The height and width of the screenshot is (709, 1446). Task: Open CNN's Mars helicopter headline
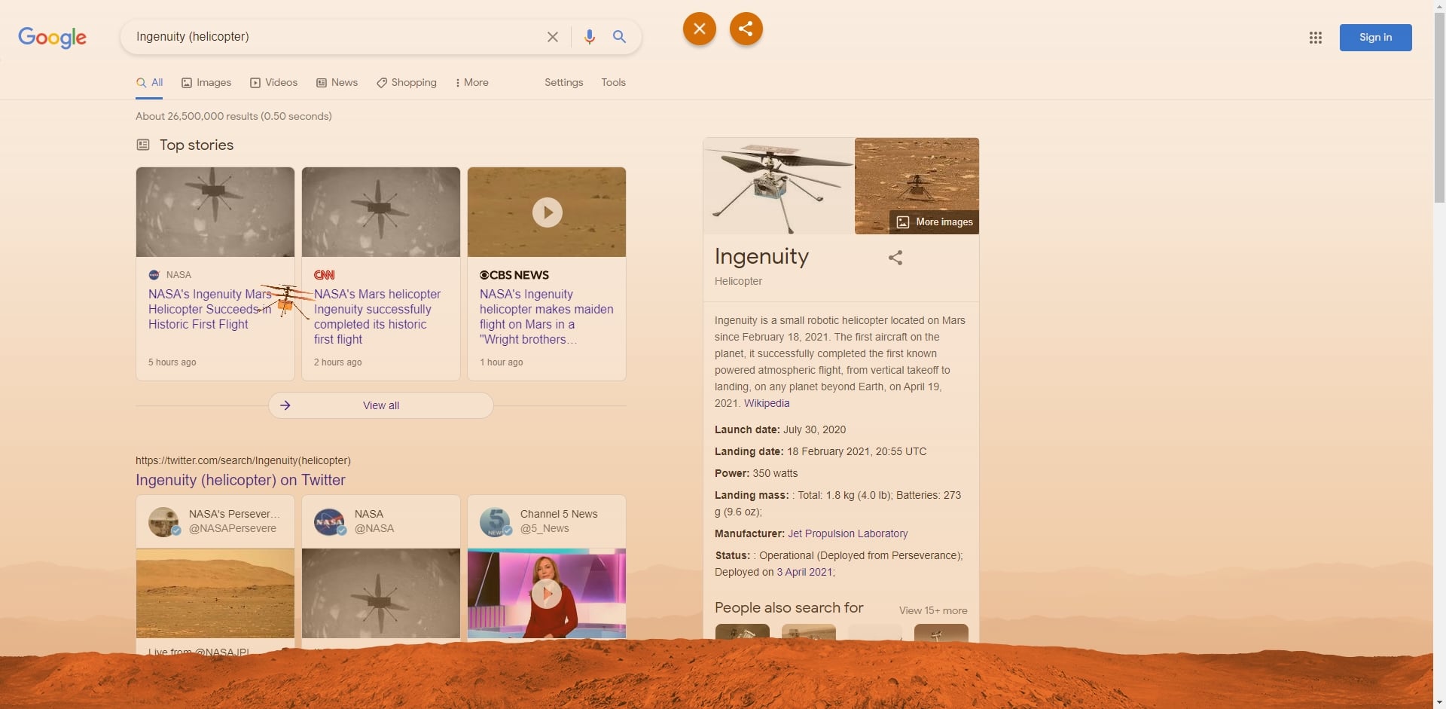(x=377, y=317)
